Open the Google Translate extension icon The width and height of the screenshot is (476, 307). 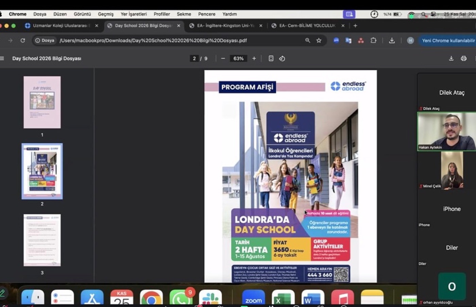(x=348, y=40)
